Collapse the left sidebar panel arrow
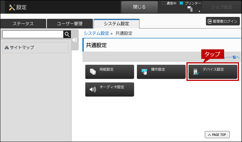This screenshot has height=142, width=242. click(75, 40)
